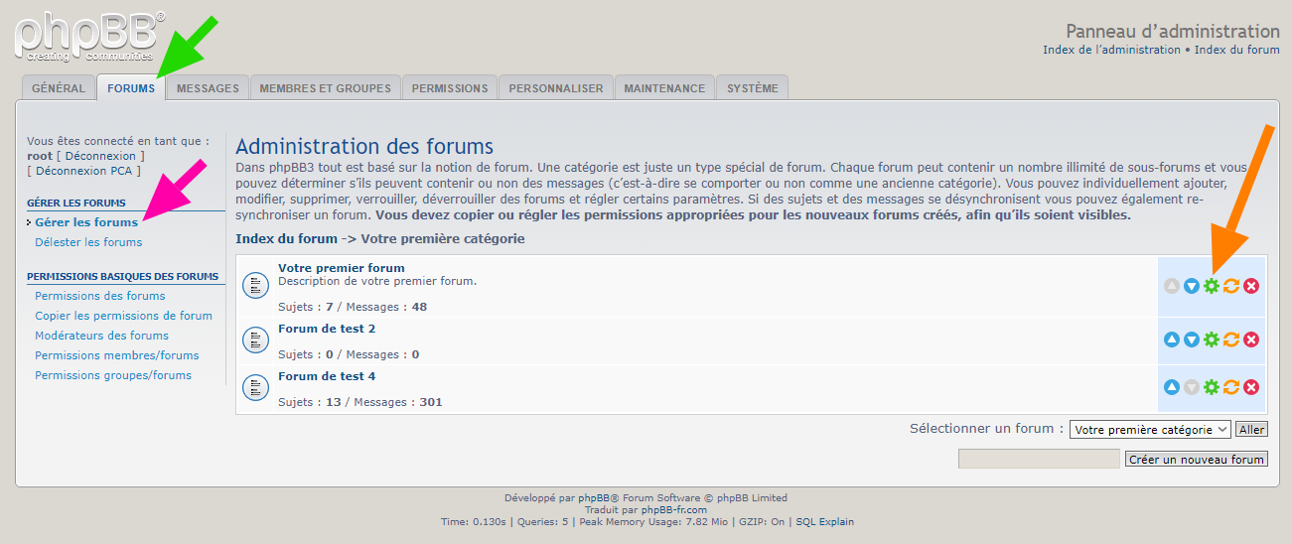Click edit gear icon for Votre premier forum
1292x544 pixels.
pyautogui.click(x=1211, y=286)
